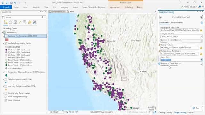Viewport: 205px width, 115px height.
Task: Refresh the map with the refresh icon
Action: pos(155,112)
